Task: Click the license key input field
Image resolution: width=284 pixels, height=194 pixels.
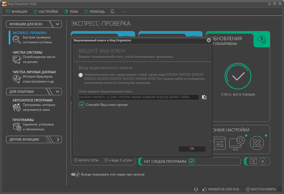Action: pyautogui.click(x=139, y=97)
